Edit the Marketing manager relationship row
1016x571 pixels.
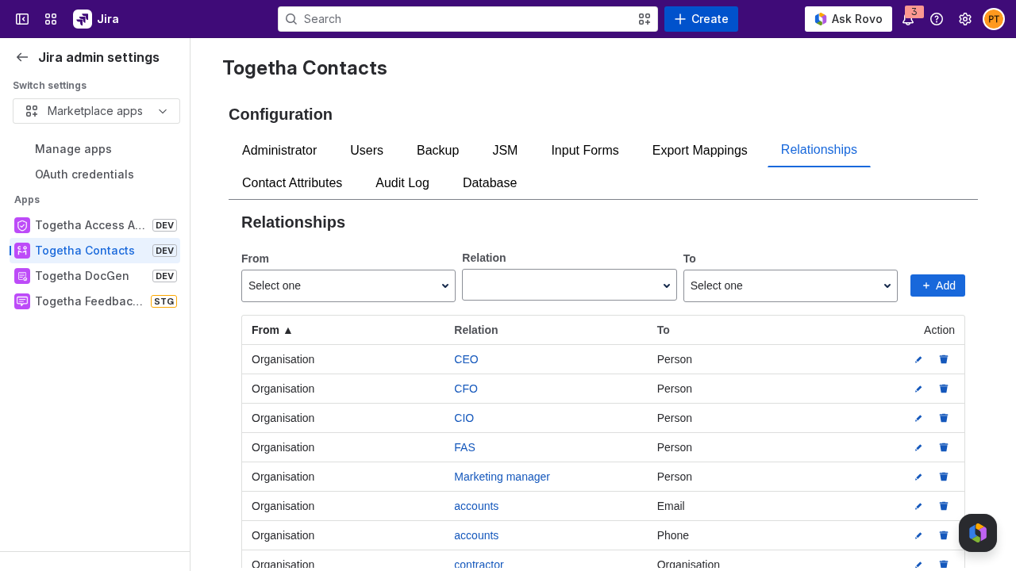click(918, 477)
